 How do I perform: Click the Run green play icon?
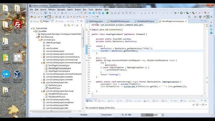click(181, 13)
